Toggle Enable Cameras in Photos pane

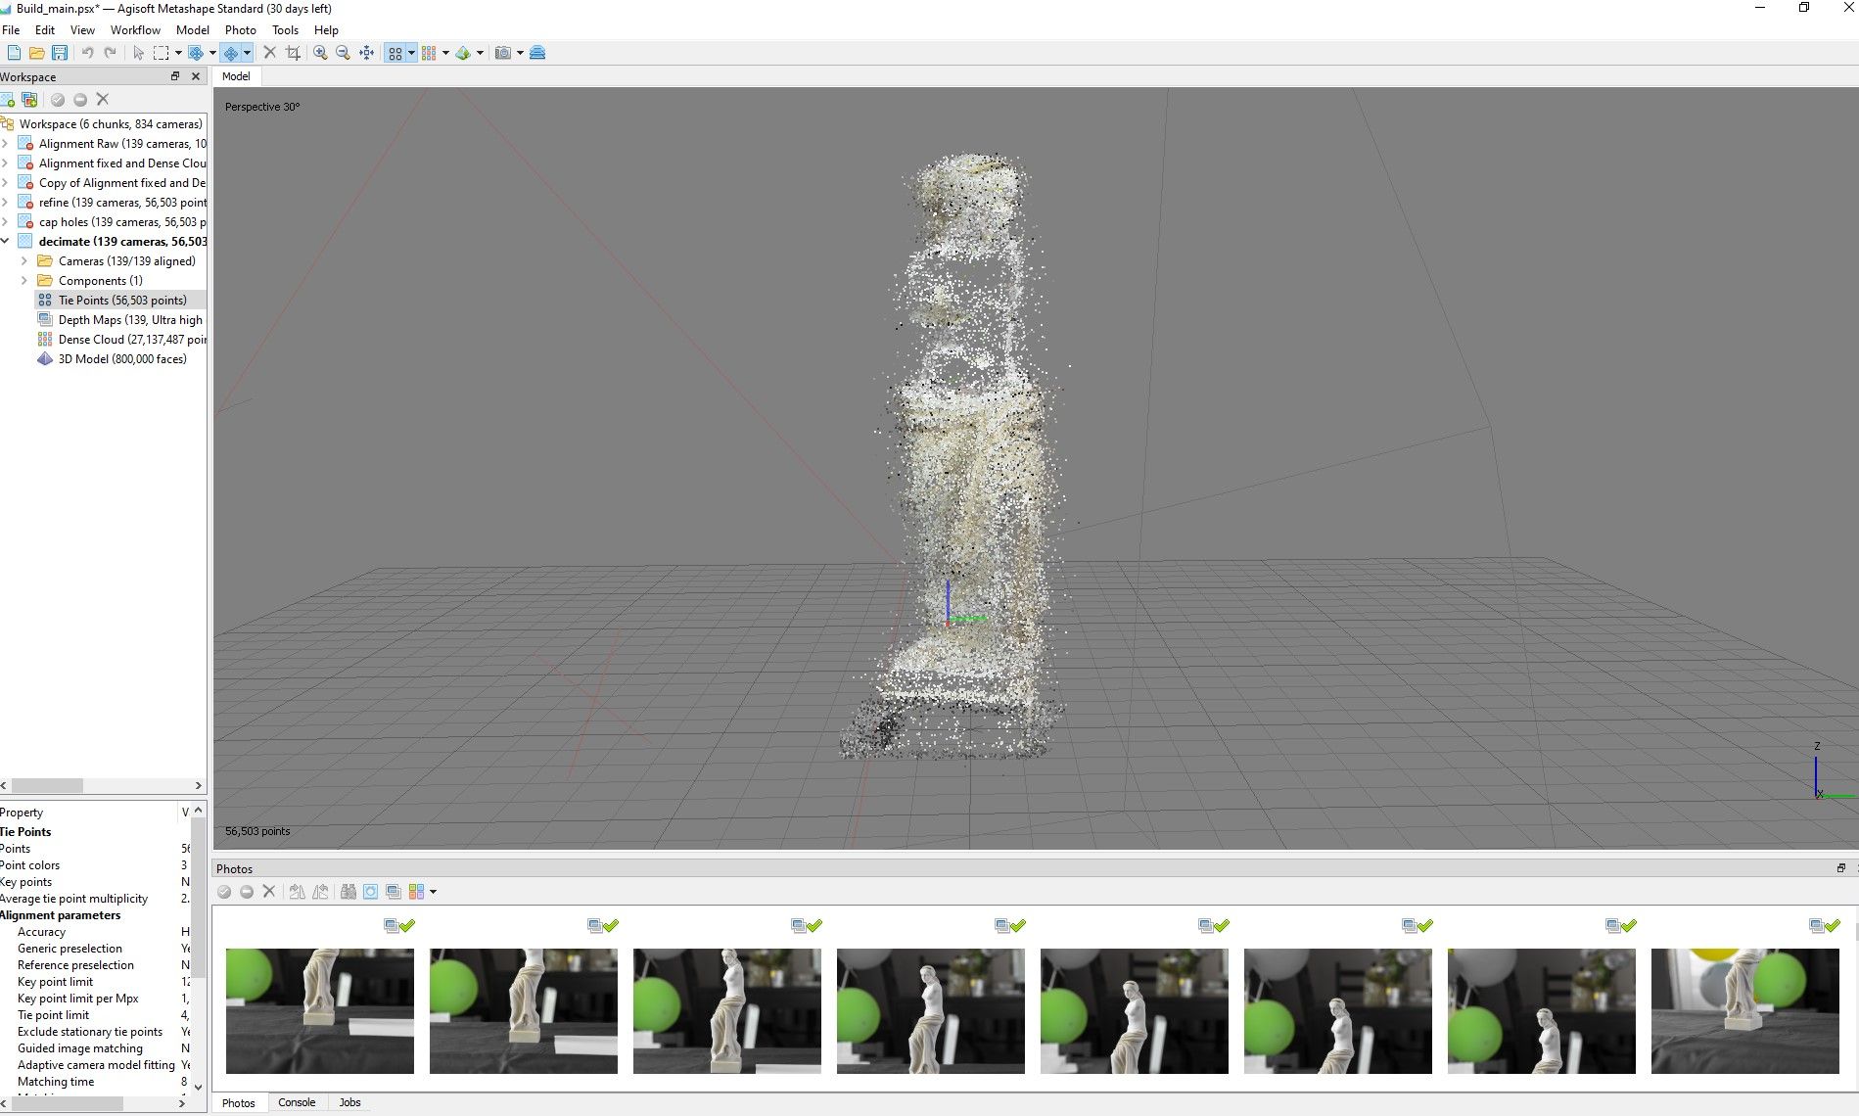coord(224,892)
